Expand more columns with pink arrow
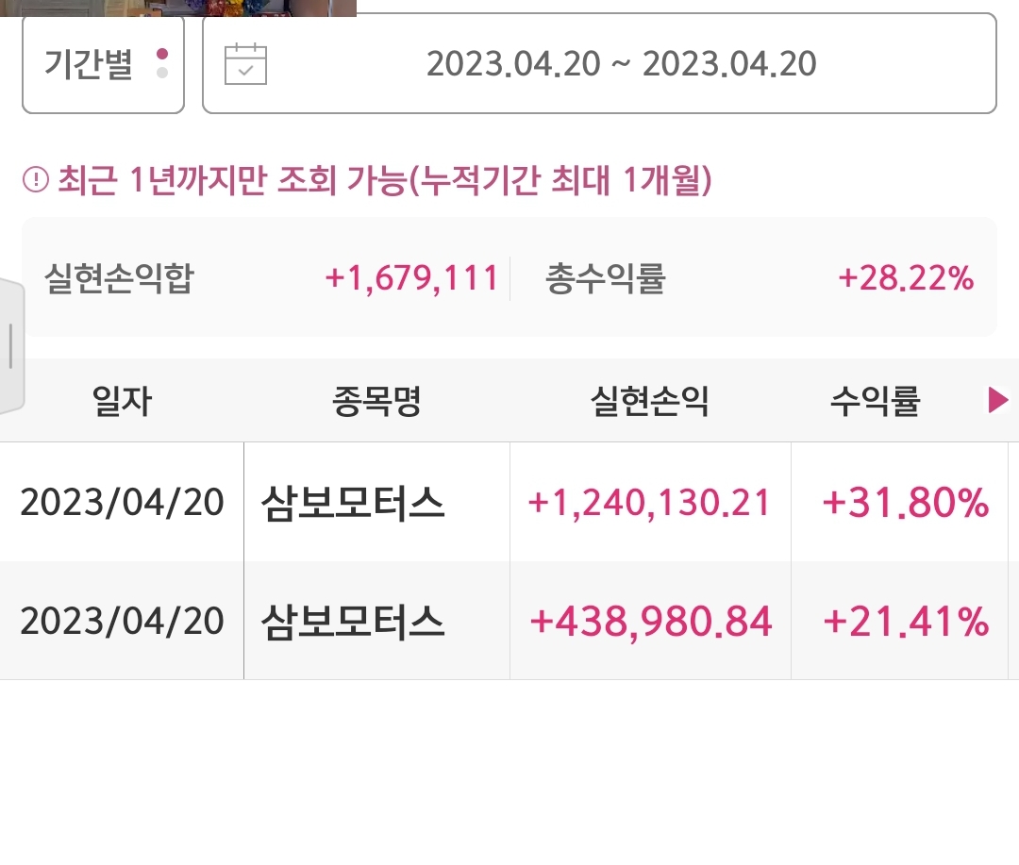1019x865 pixels. [x=997, y=400]
